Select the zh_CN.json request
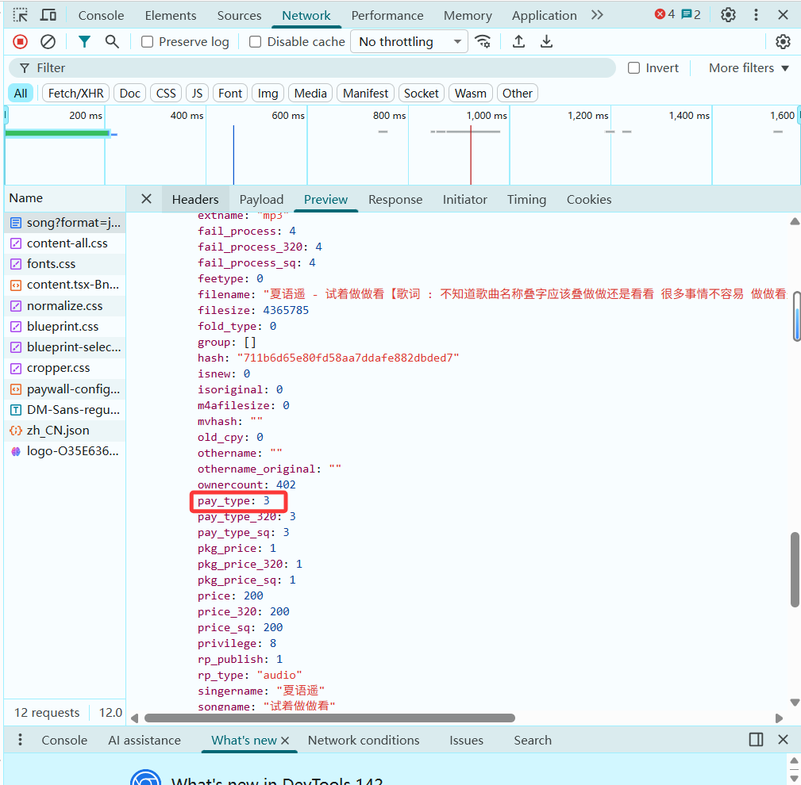Image resolution: width=801 pixels, height=785 pixels. tap(65, 431)
